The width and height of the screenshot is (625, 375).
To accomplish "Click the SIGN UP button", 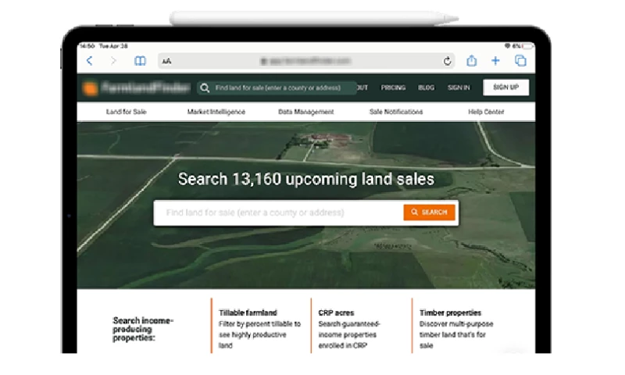I will [x=505, y=87].
